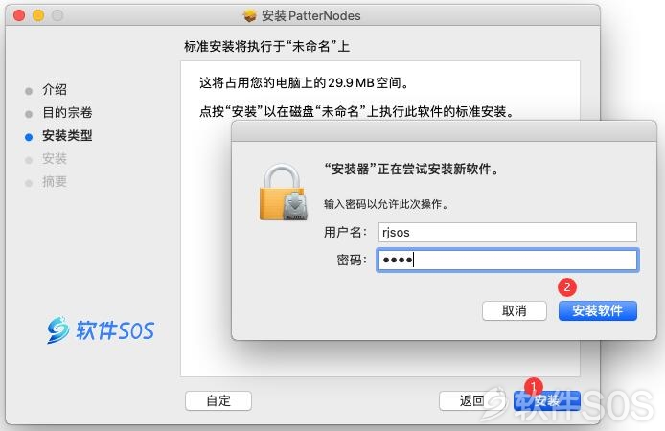Click the 安装软件 button
The height and width of the screenshot is (431, 665).
(598, 310)
